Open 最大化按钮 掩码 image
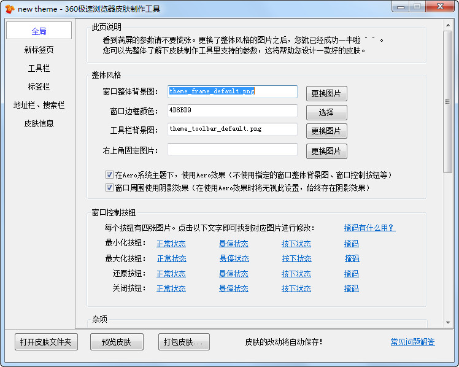 coord(352,258)
